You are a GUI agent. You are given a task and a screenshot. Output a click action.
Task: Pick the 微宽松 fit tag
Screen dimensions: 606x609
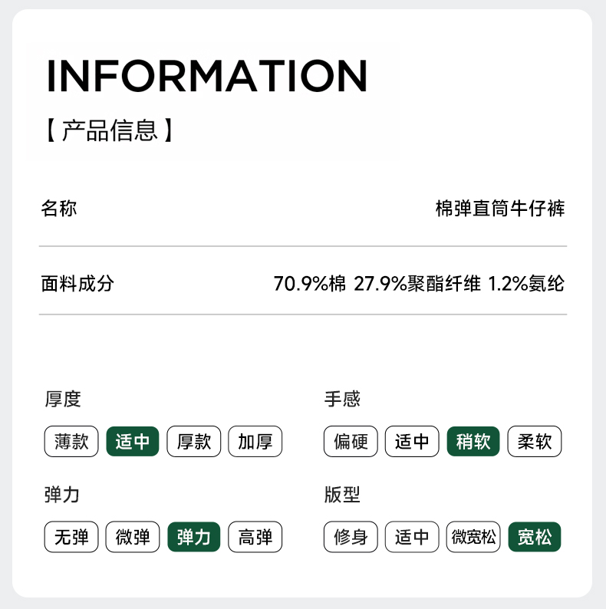[473, 537]
